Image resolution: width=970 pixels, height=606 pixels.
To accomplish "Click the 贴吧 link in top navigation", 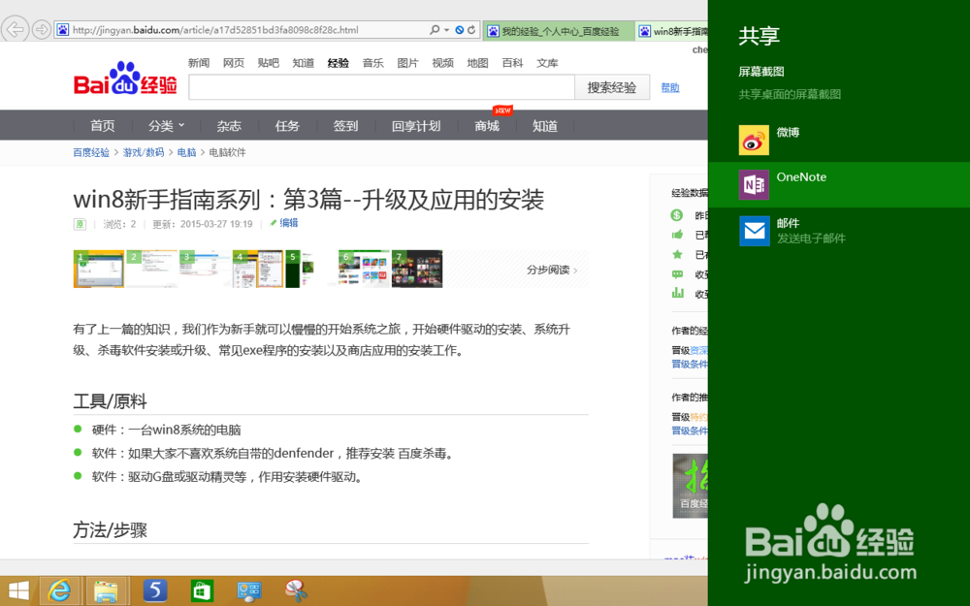I will tap(269, 63).
